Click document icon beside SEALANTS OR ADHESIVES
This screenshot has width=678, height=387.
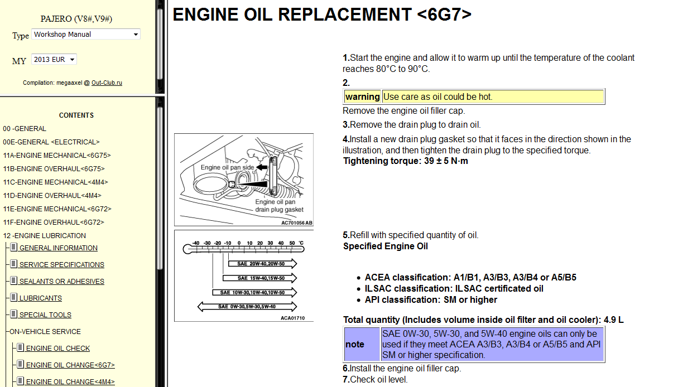point(14,281)
